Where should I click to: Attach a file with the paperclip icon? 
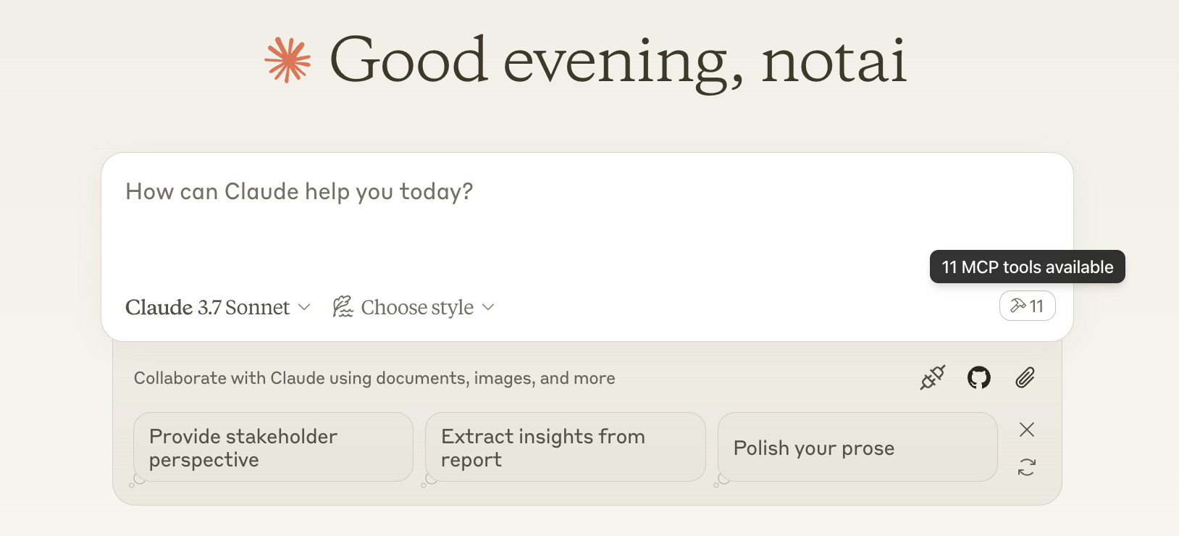pyautogui.click(x=1025, y=377)
